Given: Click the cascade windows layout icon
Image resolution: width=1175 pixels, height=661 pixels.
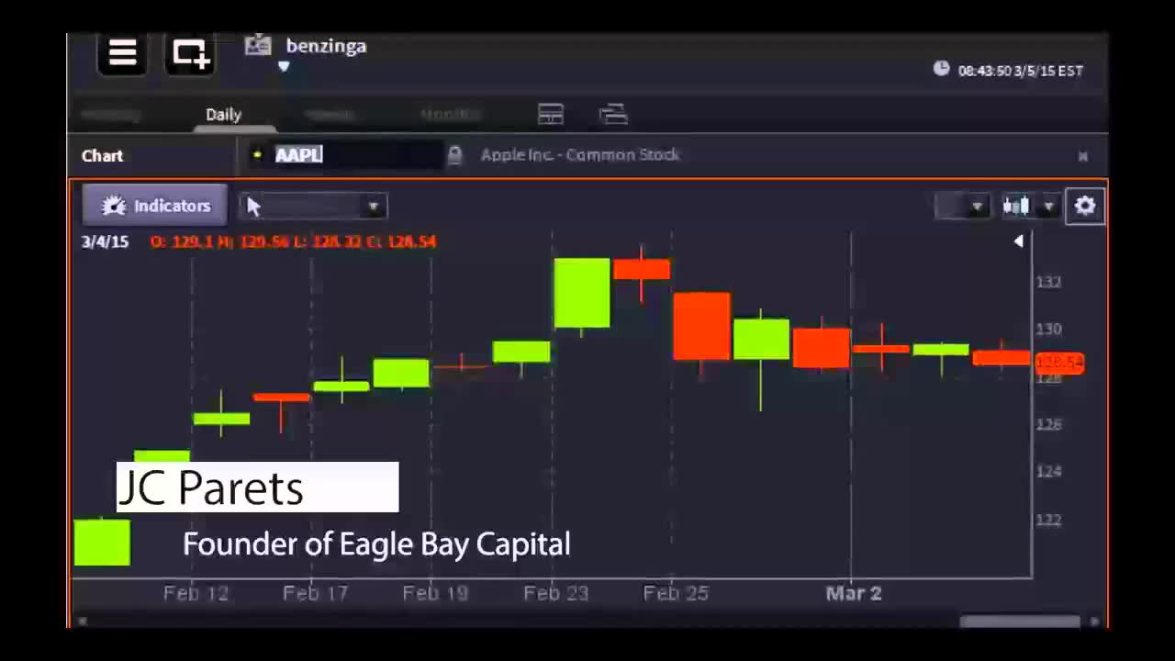Looking at the screenshot, I should (x=613, y=114).
